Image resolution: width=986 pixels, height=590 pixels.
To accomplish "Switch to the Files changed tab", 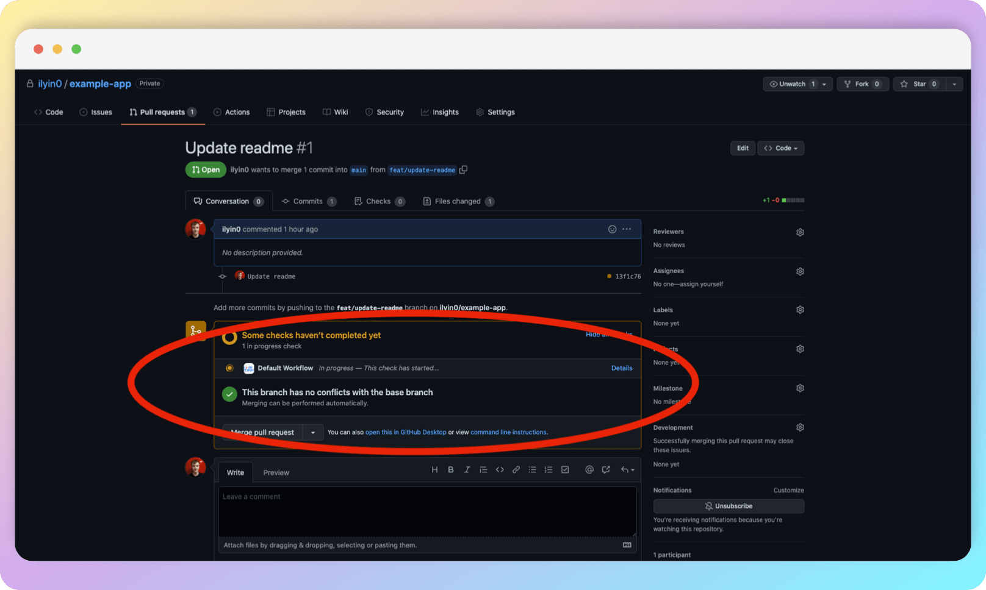I will click(458, 201).
